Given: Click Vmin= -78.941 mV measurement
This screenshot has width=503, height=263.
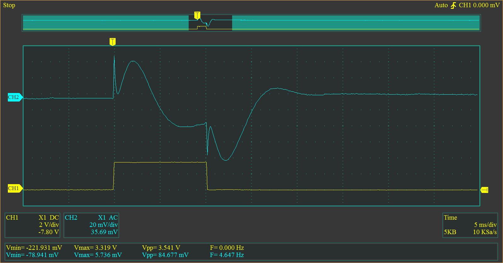Looking at the screenshot, I should 32,255.
